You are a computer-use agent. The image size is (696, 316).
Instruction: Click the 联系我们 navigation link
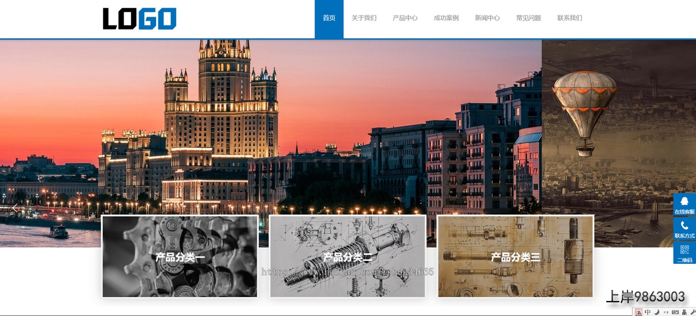[570, 19]
